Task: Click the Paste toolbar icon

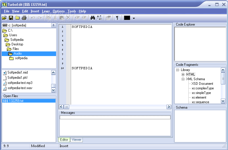Action: pos(62,18)
